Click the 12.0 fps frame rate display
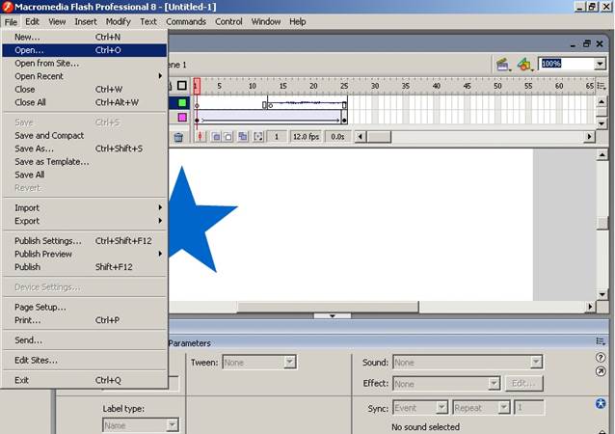This screenshot has height=434, width=615. point(306,137)
